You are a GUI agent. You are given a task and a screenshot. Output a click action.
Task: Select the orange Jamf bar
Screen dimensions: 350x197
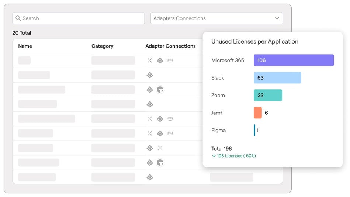pyautogui.click(x=258, y=113)
